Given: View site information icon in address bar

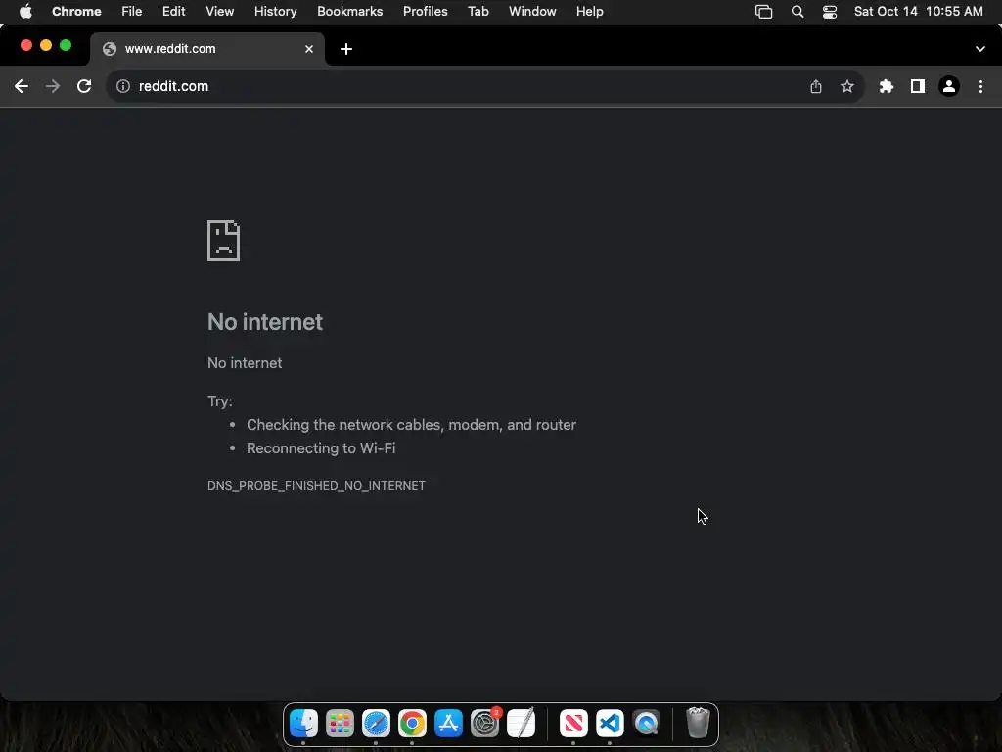Looking at the screenshot, I should (x=122, y=86).
